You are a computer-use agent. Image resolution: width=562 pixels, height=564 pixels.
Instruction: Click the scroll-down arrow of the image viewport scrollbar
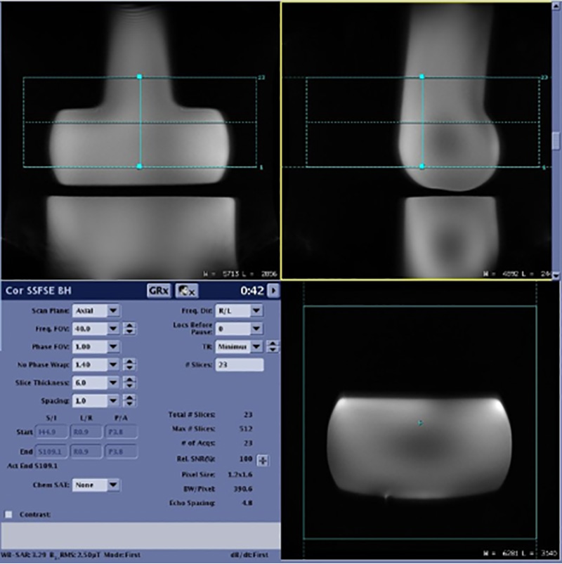(x=556, y=275)
